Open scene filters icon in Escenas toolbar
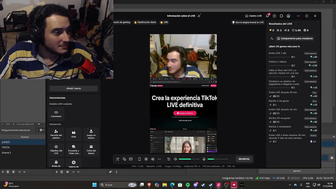This screenshot has width=336, height=189. pyautogui.click(x=14, y=172)
